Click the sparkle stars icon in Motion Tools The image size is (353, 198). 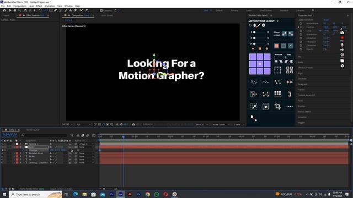point(277,82)
